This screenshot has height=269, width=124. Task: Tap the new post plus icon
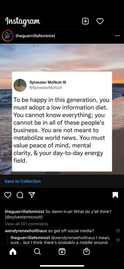pyautogui.click(x=85, y=21)
